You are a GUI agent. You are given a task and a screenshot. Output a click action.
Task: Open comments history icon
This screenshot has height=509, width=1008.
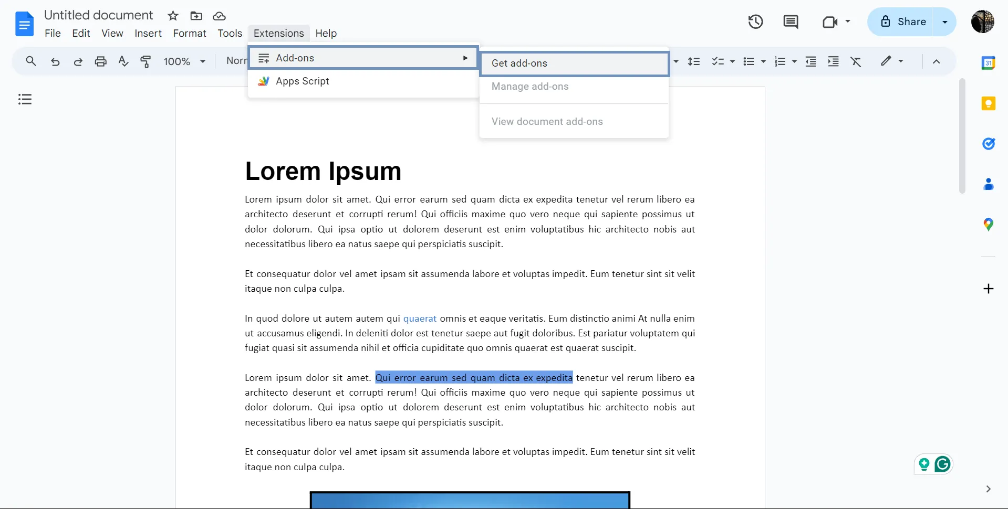click(x=791, y=22)
